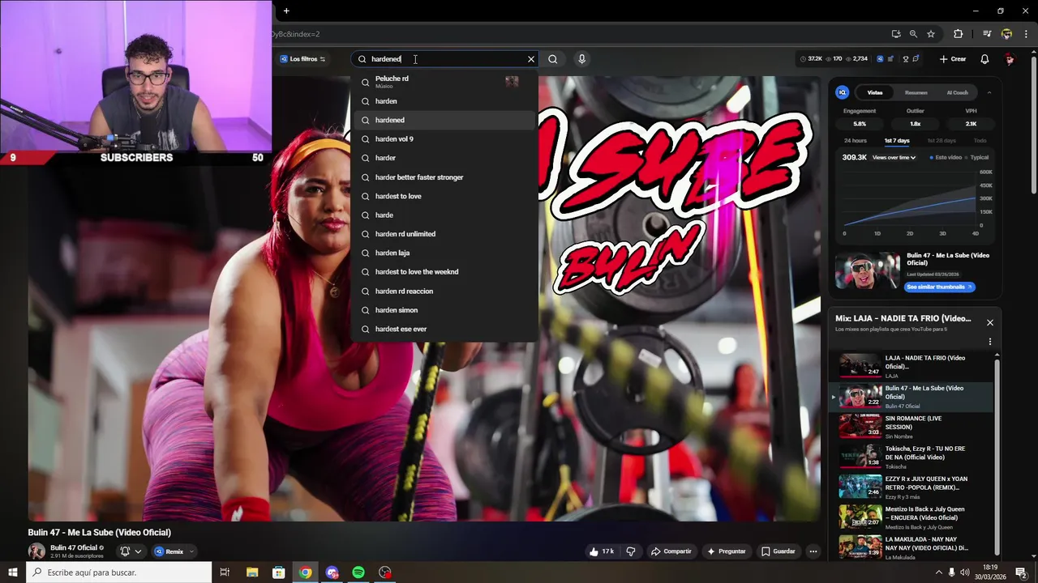Click the search magnifier button next to search box

(552, 59)
